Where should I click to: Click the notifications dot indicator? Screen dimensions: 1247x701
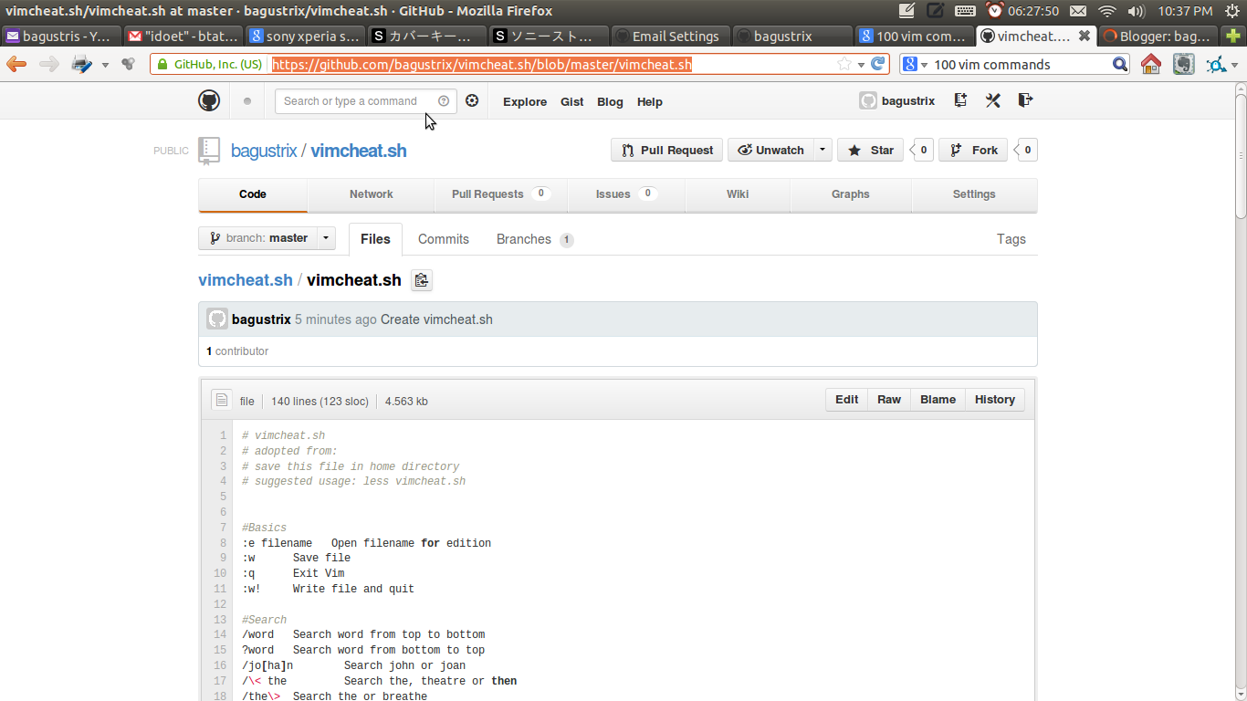247,101
